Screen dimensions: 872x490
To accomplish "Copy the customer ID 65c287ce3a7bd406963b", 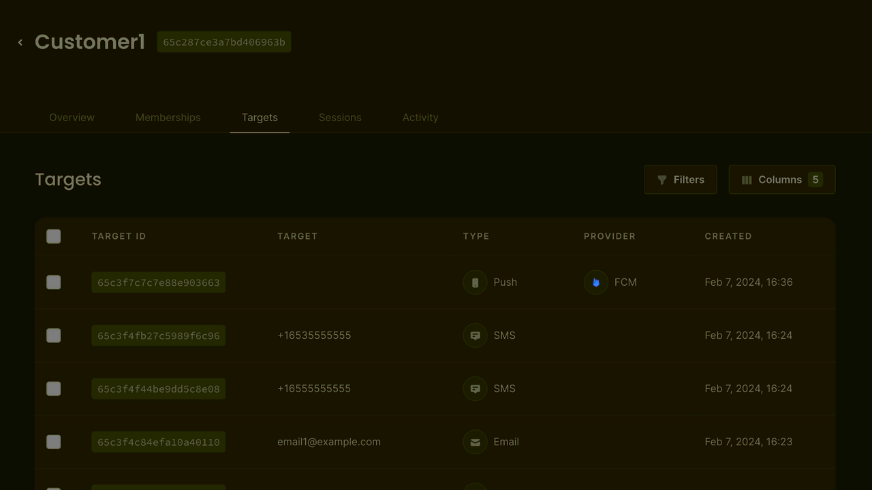I will [x=223, y=42].
